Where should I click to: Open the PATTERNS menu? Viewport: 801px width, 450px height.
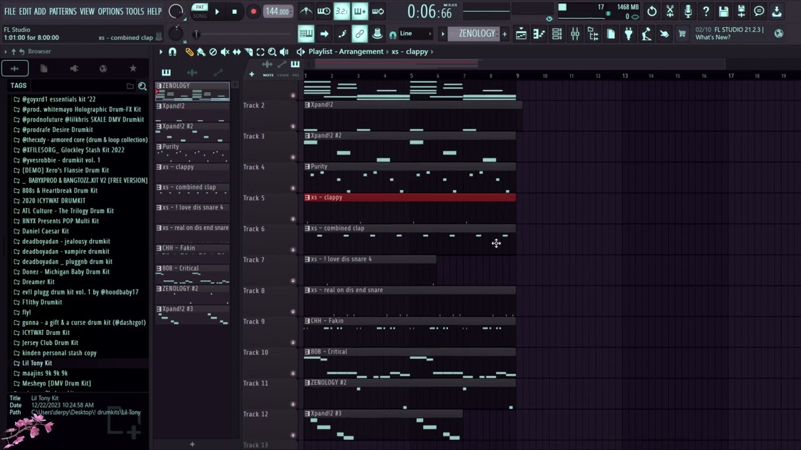[63, 11]
